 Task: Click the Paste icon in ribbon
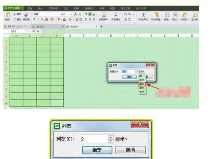point(8,15)
